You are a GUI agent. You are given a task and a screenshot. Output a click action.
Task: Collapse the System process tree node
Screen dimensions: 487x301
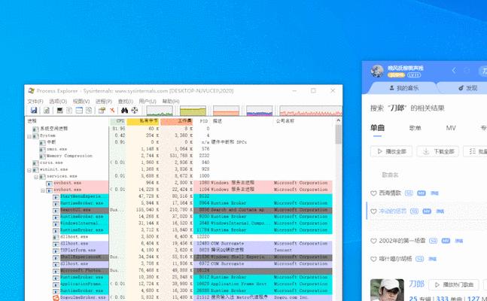29,136
